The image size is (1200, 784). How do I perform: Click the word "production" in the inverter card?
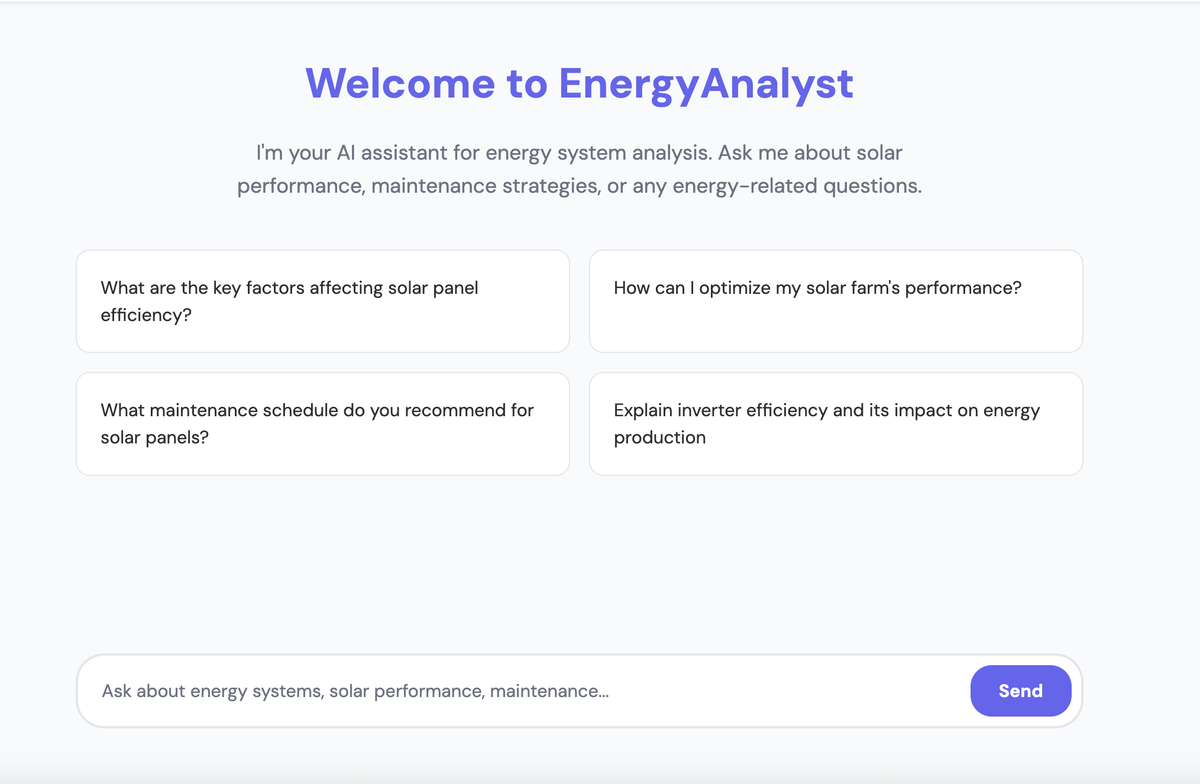tap(659, 437)
